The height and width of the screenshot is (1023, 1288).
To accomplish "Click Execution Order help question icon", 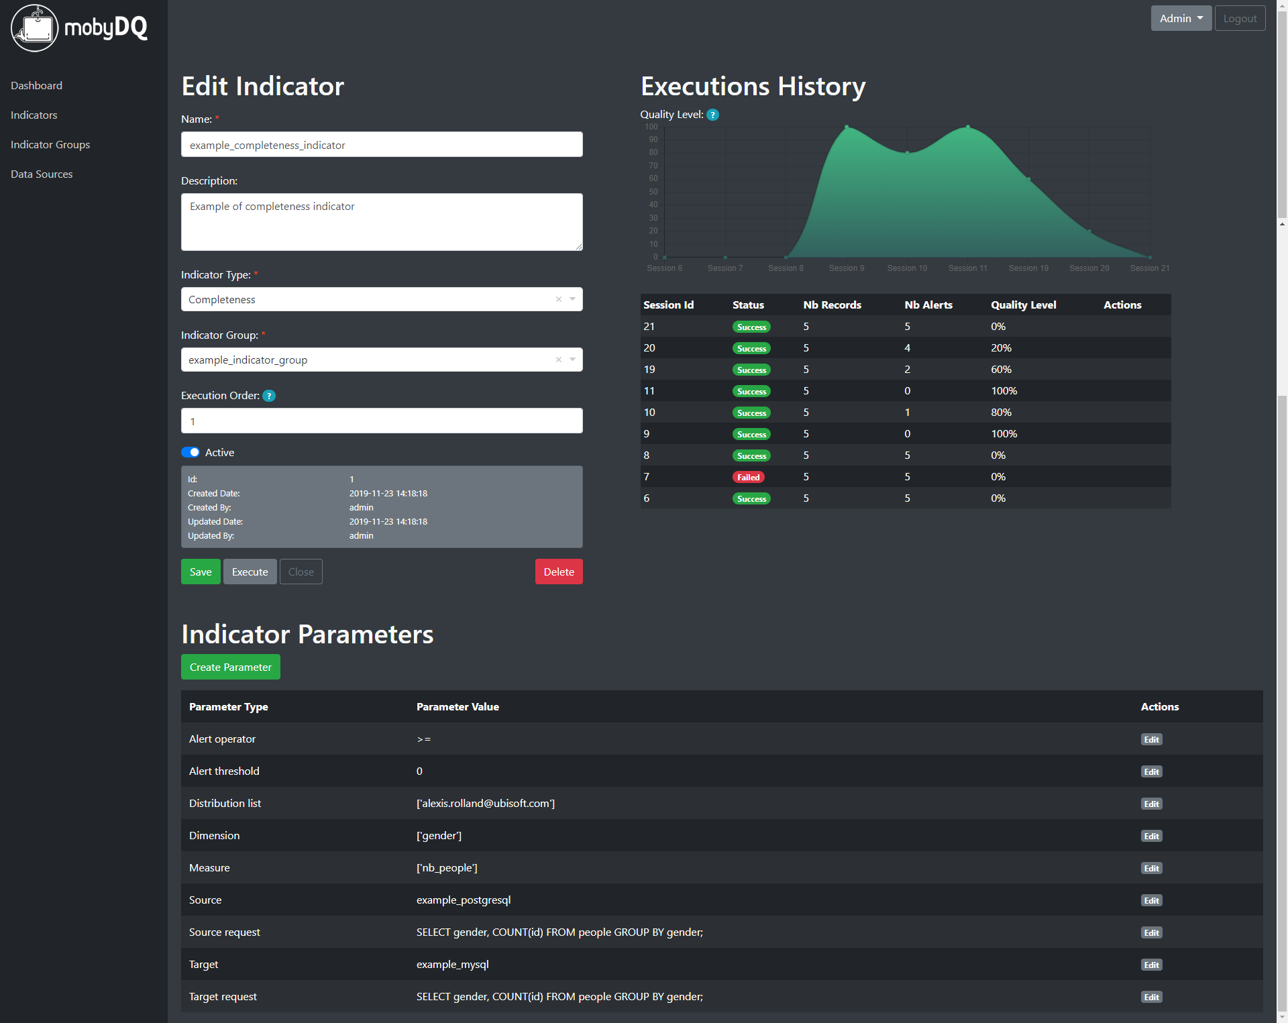I will click(269, 396).
